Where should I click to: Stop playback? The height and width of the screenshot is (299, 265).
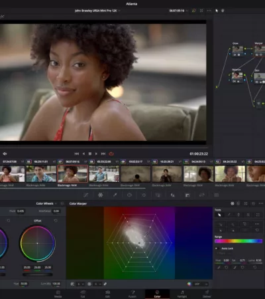(90, 153)
